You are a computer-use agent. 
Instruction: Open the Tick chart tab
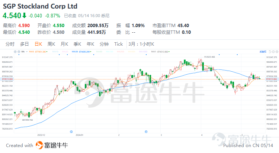(x=119, y=44)
